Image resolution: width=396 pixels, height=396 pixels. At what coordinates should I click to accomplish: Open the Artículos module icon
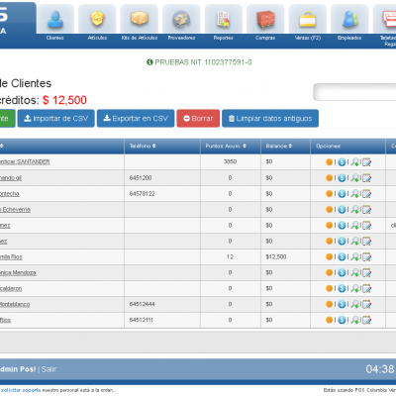97,19
